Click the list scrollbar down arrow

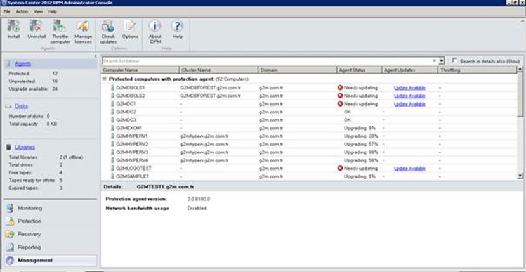(x=520, y=176)
